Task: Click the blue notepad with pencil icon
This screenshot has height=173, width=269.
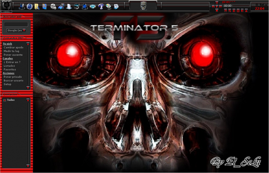Action: 44,6
